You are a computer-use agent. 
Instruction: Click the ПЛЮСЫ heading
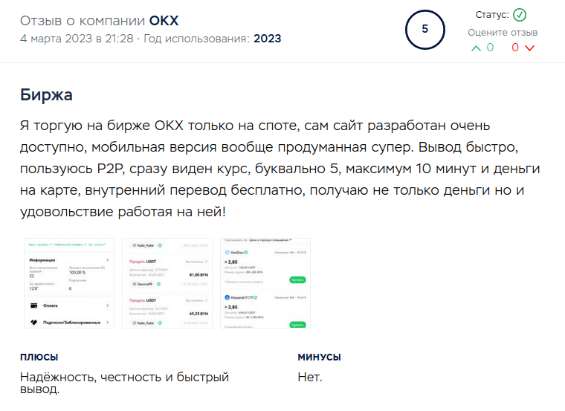(x=39, y=357)
